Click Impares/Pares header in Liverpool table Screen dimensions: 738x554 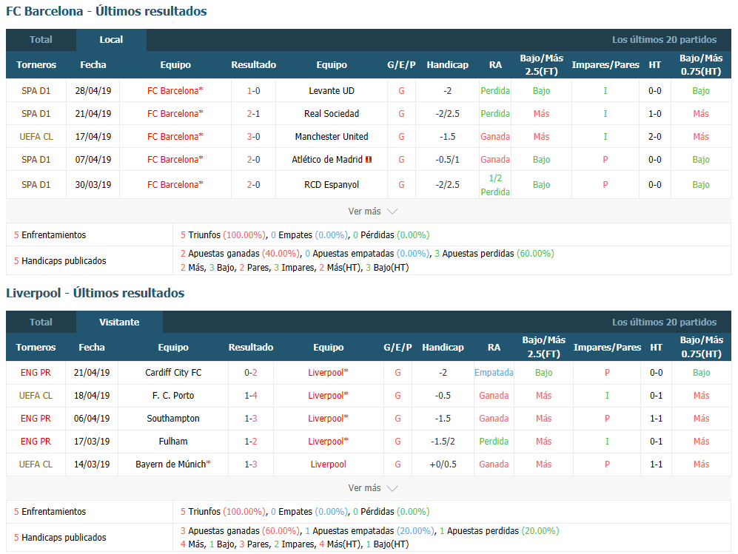(x=607, y=347)
